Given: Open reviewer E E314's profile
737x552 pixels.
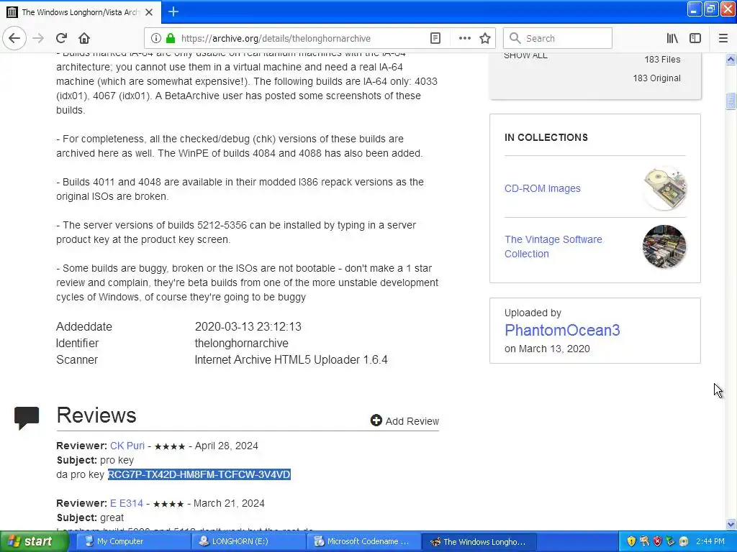Looking at the screenshot, I should (127, 503).
